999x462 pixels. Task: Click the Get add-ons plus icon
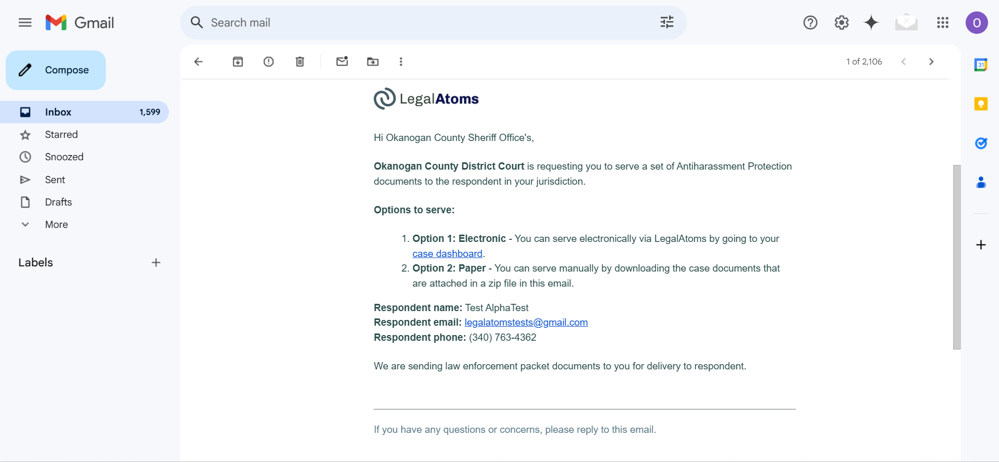(x=981, y=245)
